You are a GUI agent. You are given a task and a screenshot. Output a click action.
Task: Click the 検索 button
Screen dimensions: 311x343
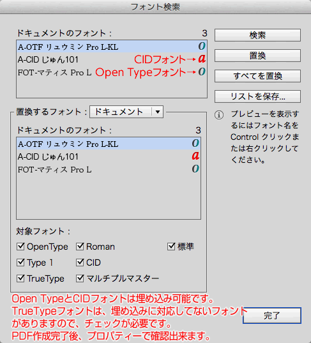point(257,35)
